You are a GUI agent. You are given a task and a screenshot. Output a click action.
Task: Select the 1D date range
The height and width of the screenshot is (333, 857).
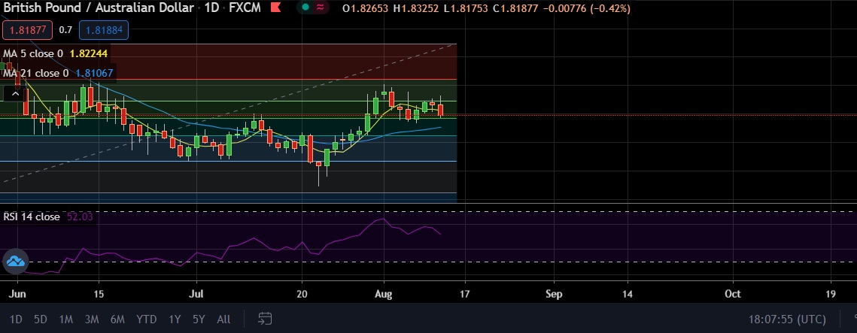click(x=17, y=319)
